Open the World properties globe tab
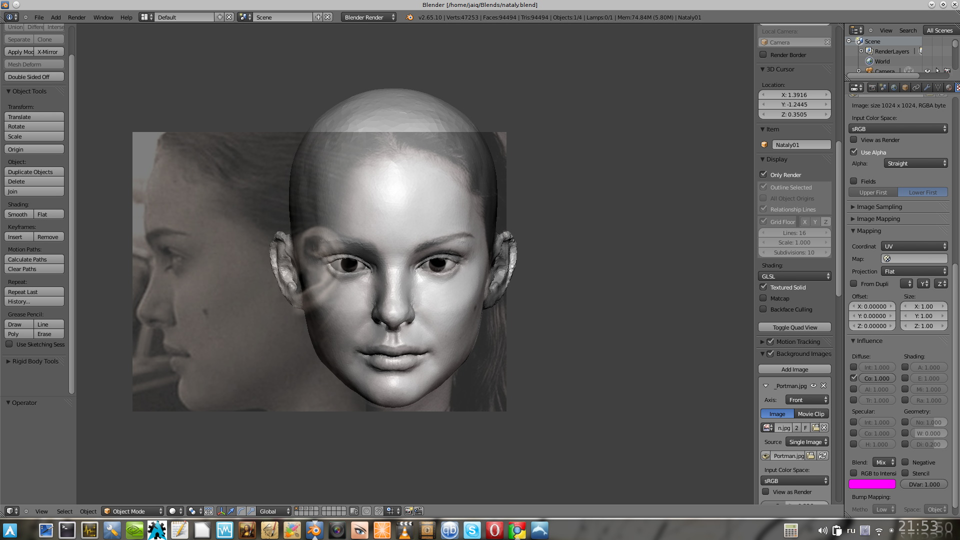This screenshot has width=960, height=540. point(894,87)
